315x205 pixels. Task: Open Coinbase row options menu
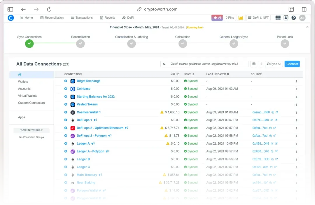point(296,89)
